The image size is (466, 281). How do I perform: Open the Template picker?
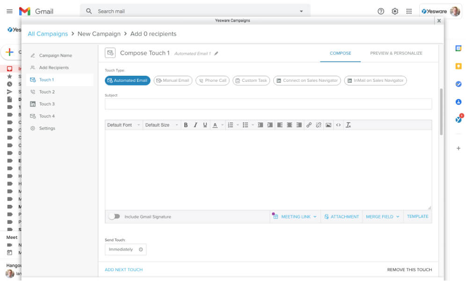pyautogui.click(x=417, y=216)
